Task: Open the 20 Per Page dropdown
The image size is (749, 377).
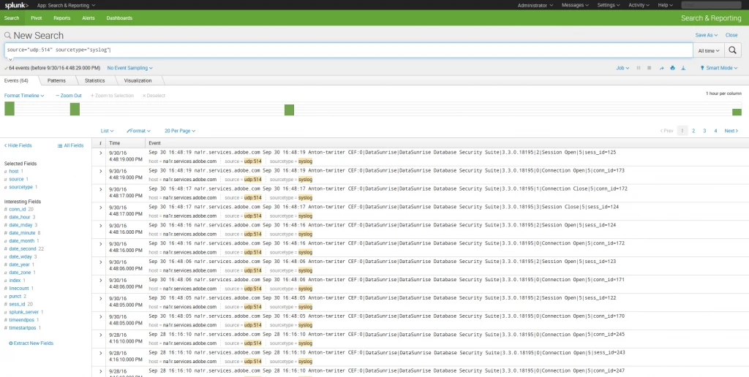Action: point(179,131)
